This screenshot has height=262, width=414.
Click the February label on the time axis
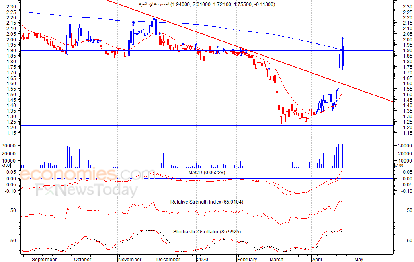coord(247,259)
